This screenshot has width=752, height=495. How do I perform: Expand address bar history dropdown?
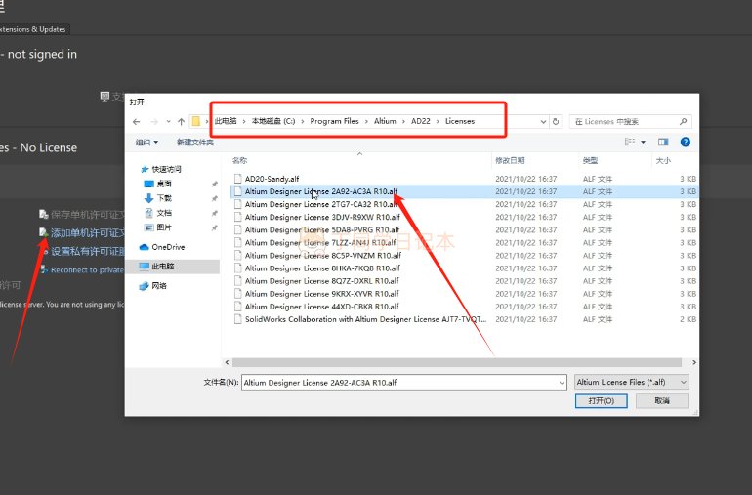point(543,122)
